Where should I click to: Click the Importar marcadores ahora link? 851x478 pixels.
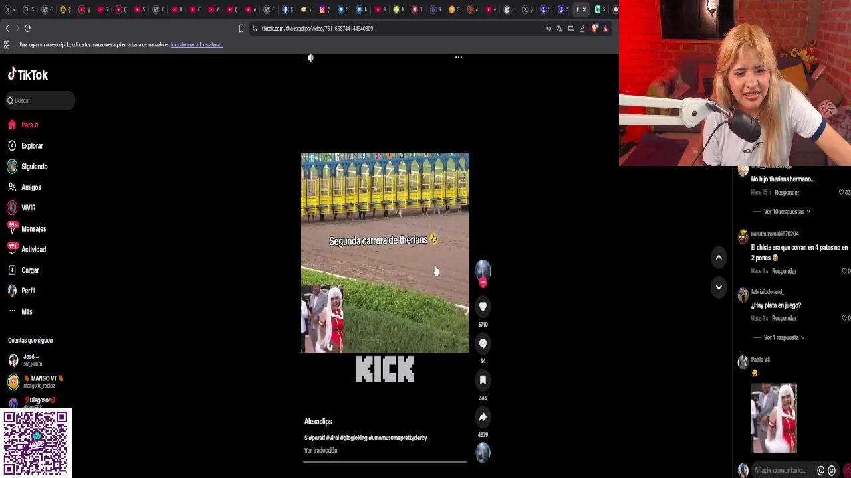tap(196, 45)
